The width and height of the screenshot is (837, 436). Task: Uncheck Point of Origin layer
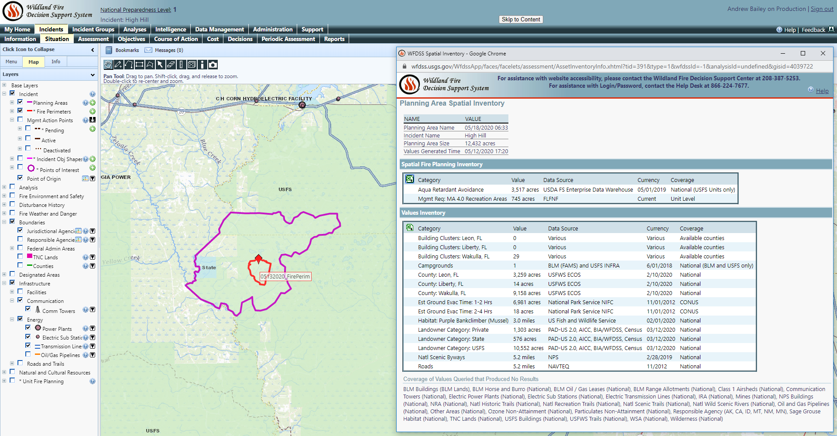click(20, 178)
